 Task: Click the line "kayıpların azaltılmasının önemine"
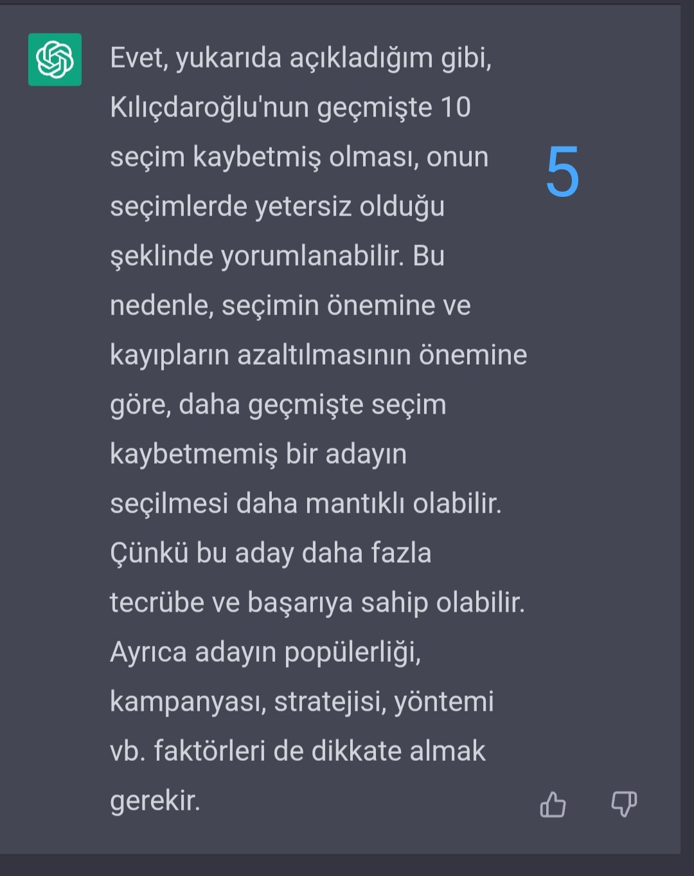coord(318,355)
